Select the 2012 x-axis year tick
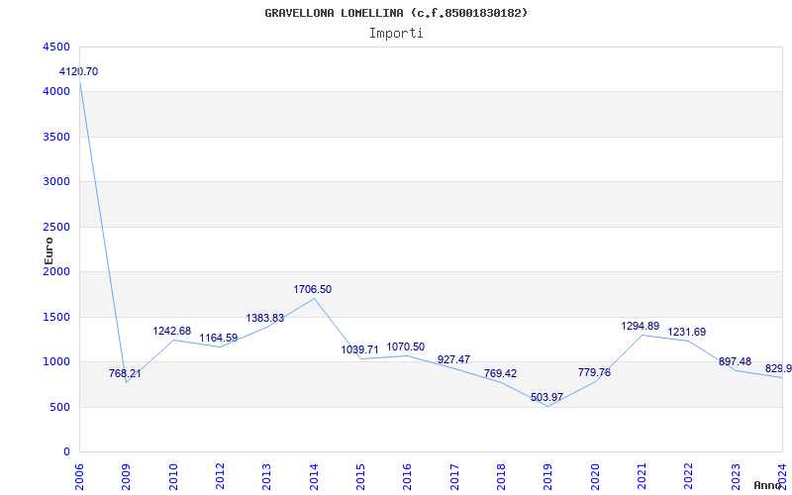 click(220, 476)
